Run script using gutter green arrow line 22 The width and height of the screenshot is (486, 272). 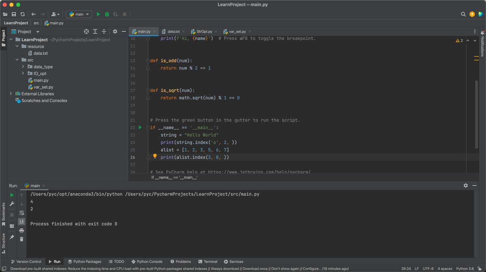pyautogui.click(x=140, y=127)
